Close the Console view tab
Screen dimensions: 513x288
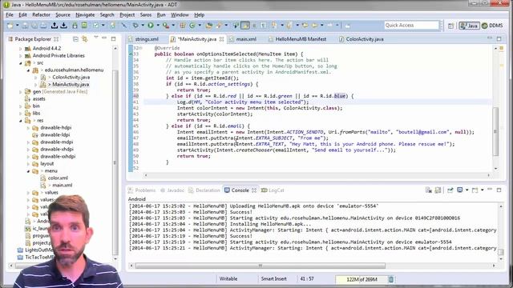[x=254, y=190]
